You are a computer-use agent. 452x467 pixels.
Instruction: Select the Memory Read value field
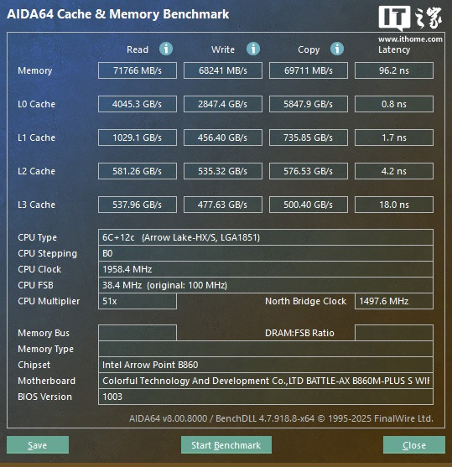[138, 70]
